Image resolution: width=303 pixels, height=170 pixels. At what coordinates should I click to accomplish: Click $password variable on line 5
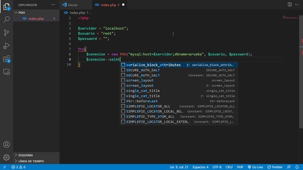coord(87,39)
